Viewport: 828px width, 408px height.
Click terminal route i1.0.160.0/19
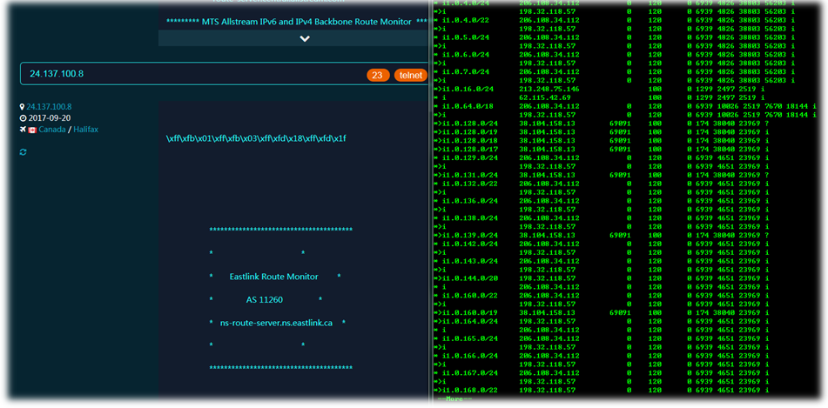coord(469,312)
